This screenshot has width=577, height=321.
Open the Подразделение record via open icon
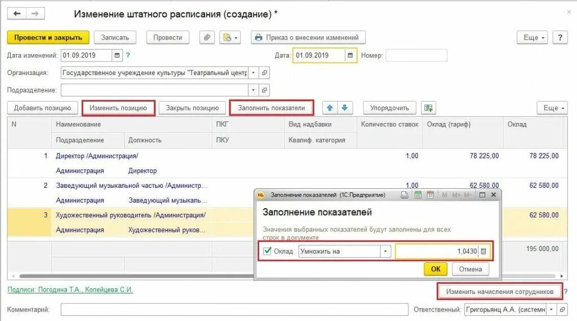[x=264, y=90]
